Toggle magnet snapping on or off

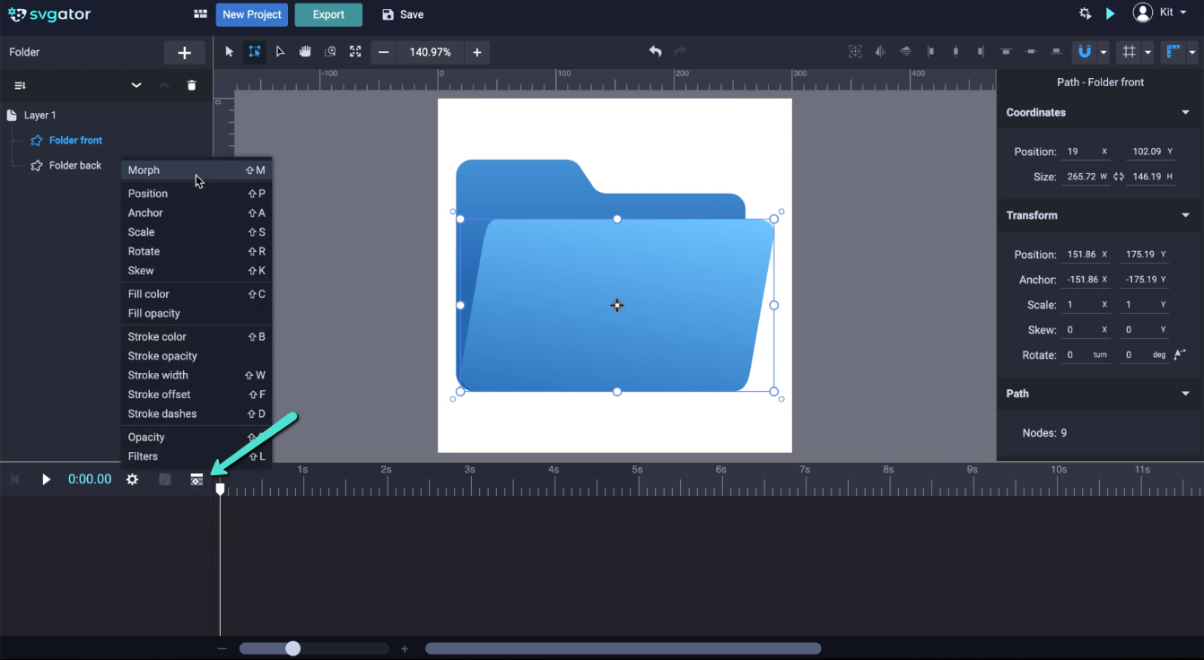pyautogui.click(x=1085, y=52)
